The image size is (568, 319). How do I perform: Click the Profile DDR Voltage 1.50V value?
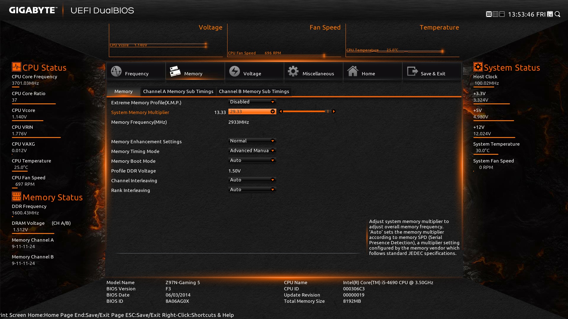[x=234, y=171]
